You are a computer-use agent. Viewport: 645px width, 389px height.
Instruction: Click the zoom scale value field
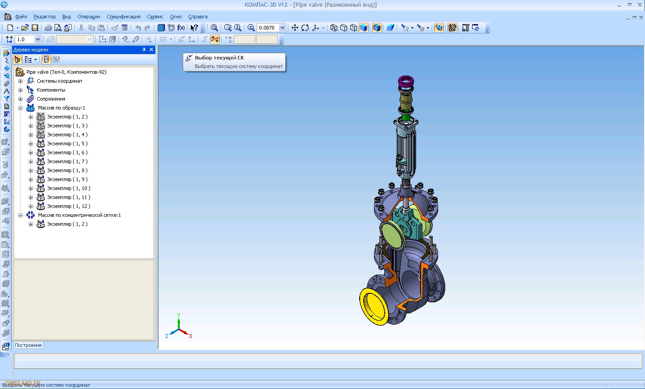(x=268, y=28)
